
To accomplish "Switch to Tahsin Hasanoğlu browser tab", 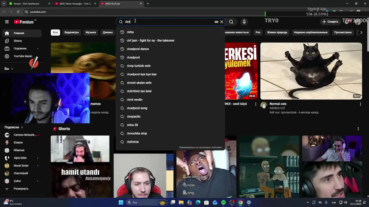I will tap(76, 4).
